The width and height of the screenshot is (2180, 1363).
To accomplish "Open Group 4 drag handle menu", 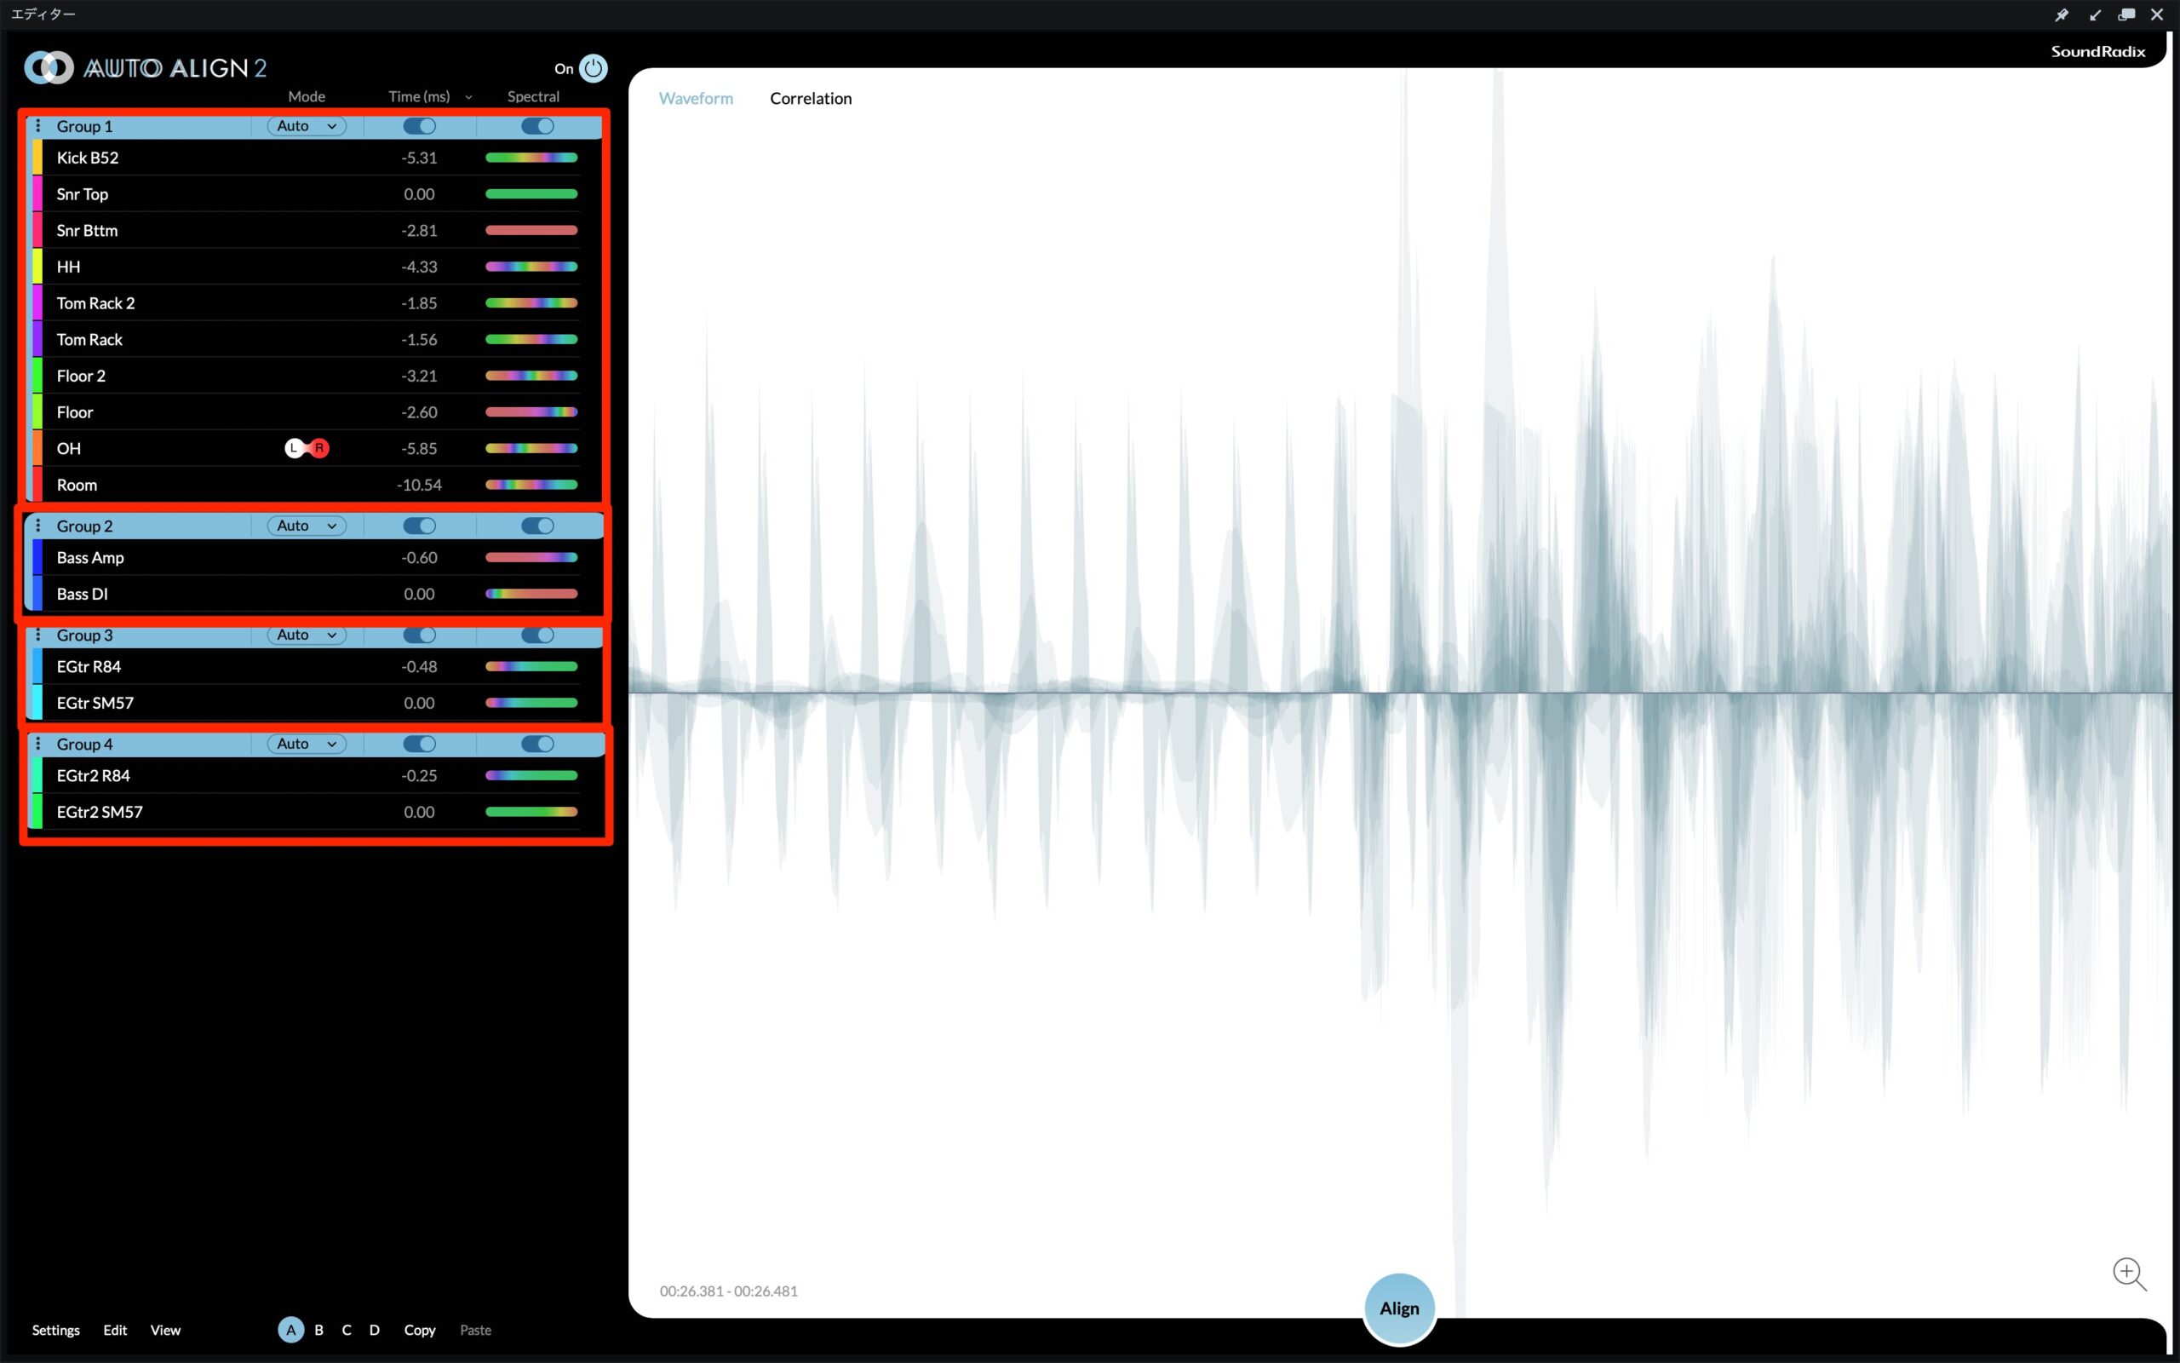I will coord(37,744).
